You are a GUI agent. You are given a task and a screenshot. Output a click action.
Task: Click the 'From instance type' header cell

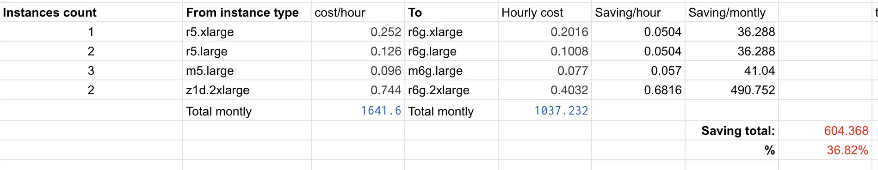[247, 12]
